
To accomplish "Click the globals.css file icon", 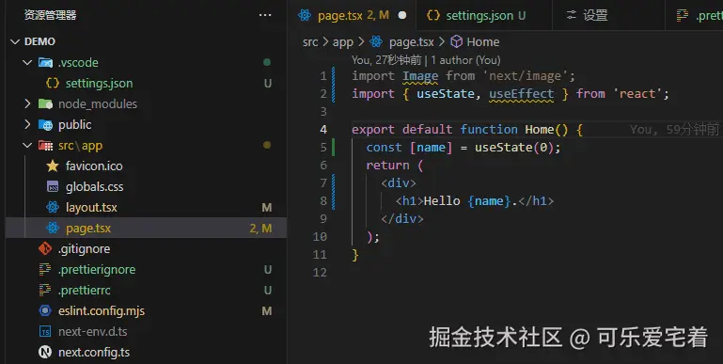I will point(53,186).
